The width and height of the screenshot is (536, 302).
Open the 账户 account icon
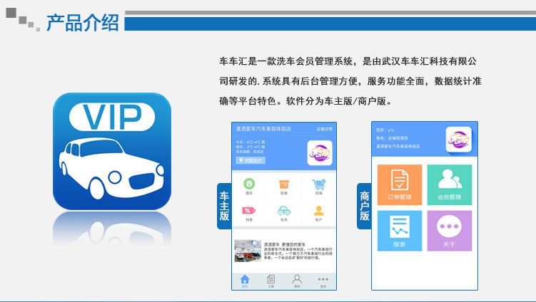tap(318, 212)
